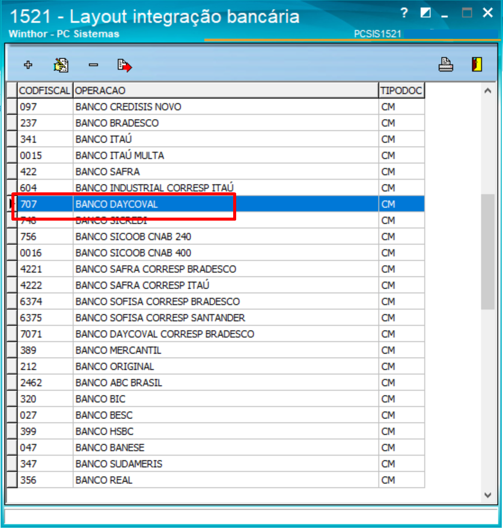Image resolution: width=503 pixels, height=529 pixels.
Task: Select row BANCO BANESE
Action: pyautogui.click(x=215, y=447)
